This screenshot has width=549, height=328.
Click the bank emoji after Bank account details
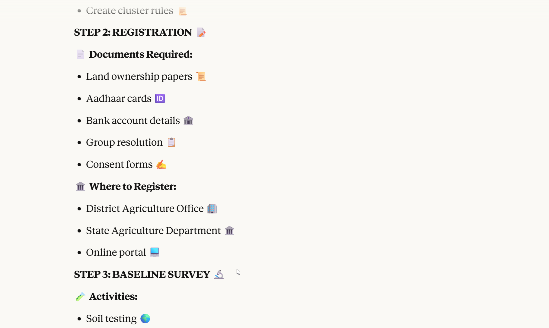[188, 120]
